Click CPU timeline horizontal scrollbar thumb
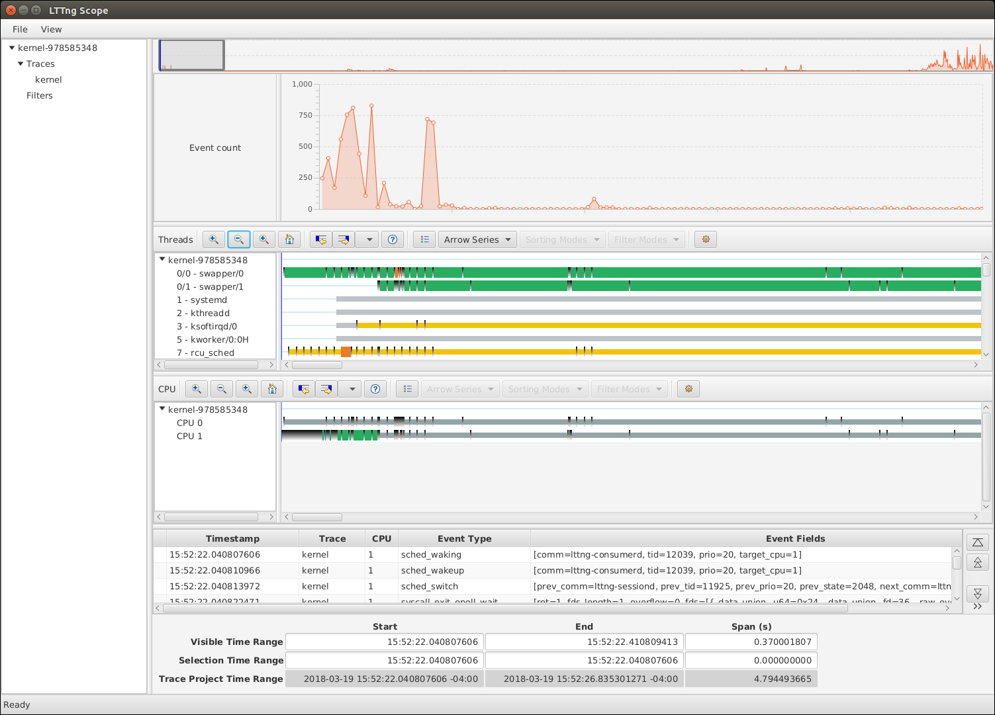 (317, 517)
